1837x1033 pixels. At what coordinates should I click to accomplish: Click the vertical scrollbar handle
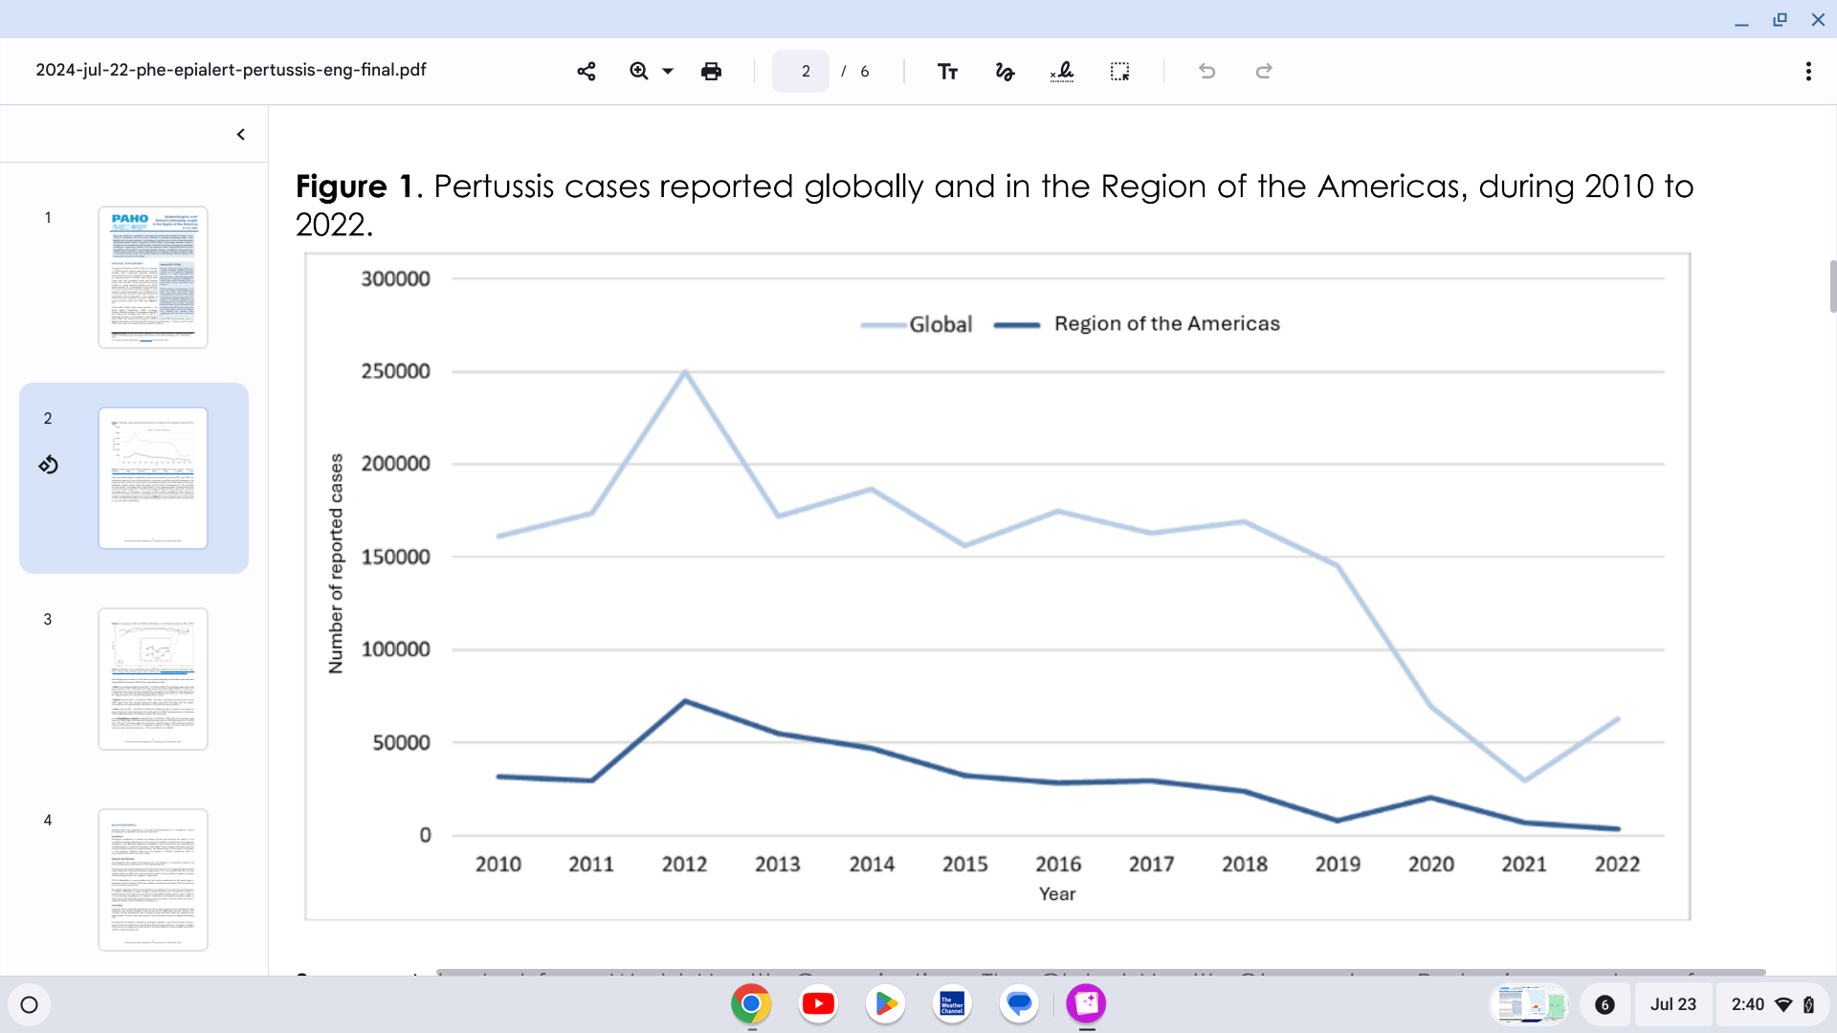coord(1832,286)
